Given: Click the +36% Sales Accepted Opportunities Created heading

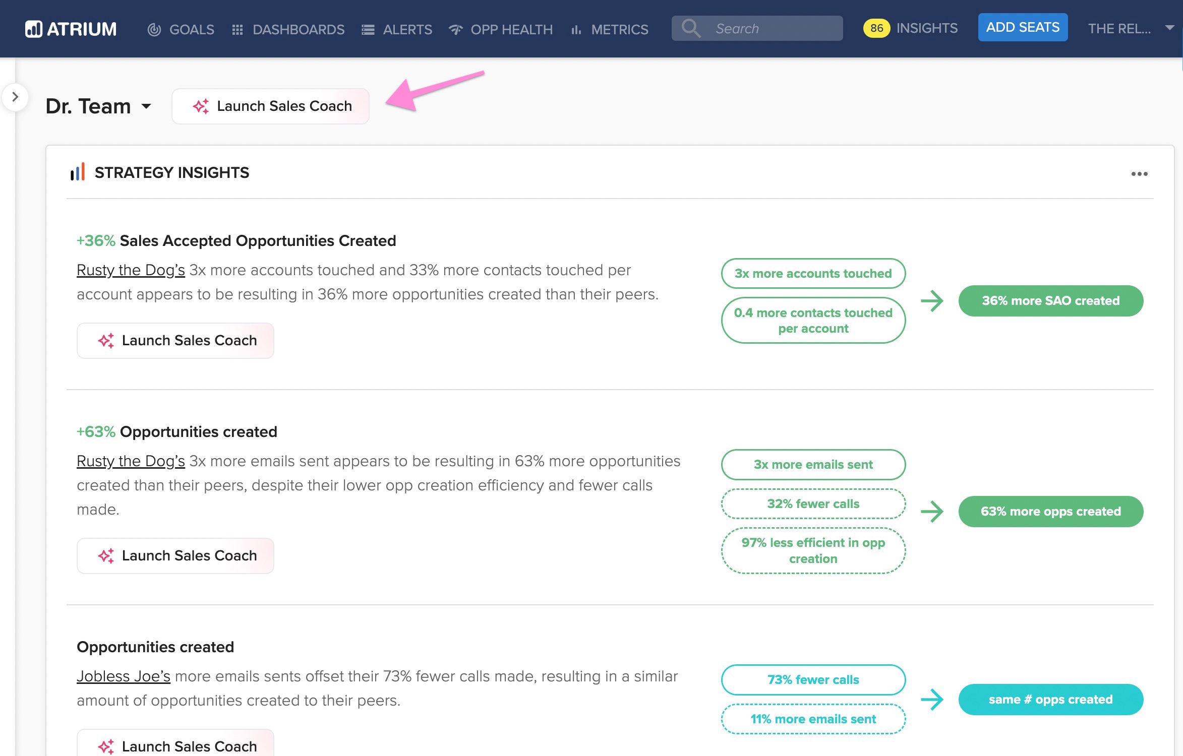Looking at the screenshot, I should pyautogui.click(x=236, y=241).
